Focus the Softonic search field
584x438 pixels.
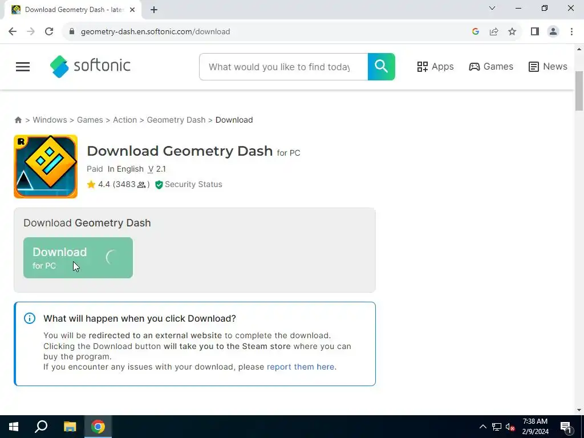(x=283, y=67)
